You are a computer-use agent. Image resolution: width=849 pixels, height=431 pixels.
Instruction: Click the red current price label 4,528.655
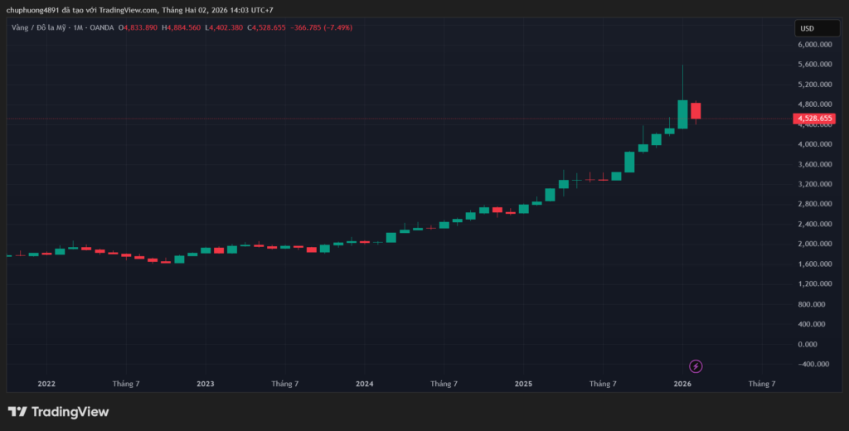[x=814, y=119]
